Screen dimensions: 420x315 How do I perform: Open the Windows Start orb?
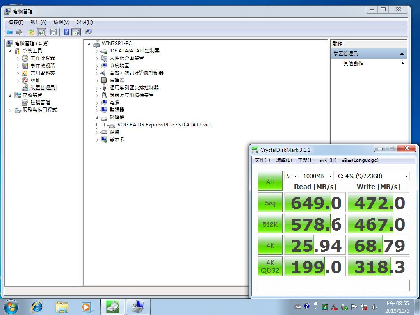click(11, 307)
